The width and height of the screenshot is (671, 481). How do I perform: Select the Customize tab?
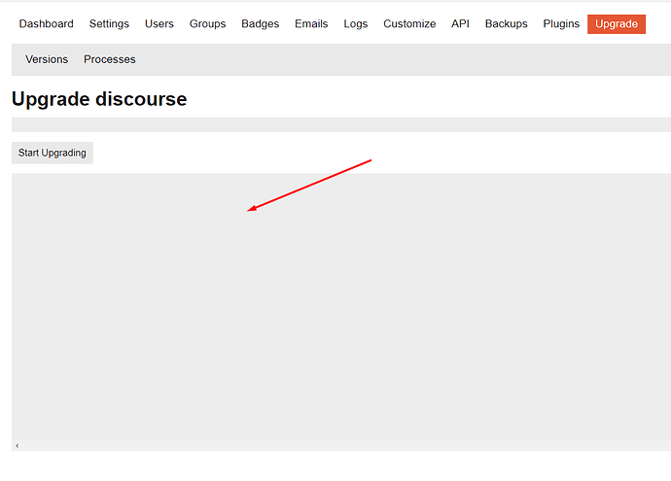pyautogui.click(x=409, y=24)
